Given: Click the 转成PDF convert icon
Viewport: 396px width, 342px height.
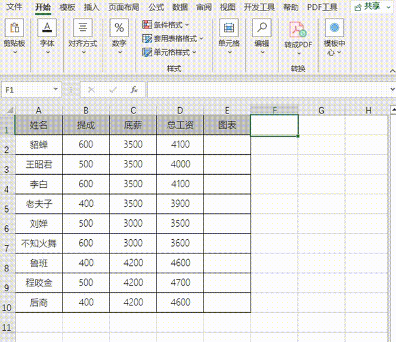Looking at the screenshot, I should click(298, 30).
